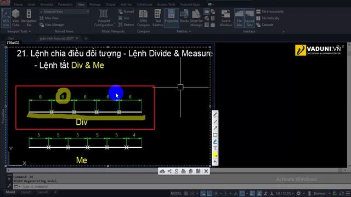
Task: Open Sheet Set Manager
Action: [196, 18]
